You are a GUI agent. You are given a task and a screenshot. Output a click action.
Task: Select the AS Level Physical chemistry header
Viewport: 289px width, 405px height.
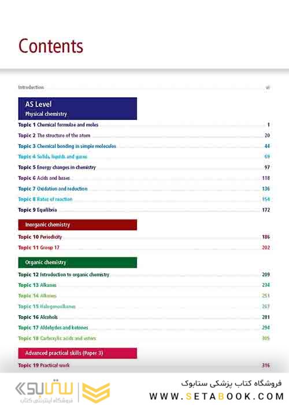coord(77,109)
